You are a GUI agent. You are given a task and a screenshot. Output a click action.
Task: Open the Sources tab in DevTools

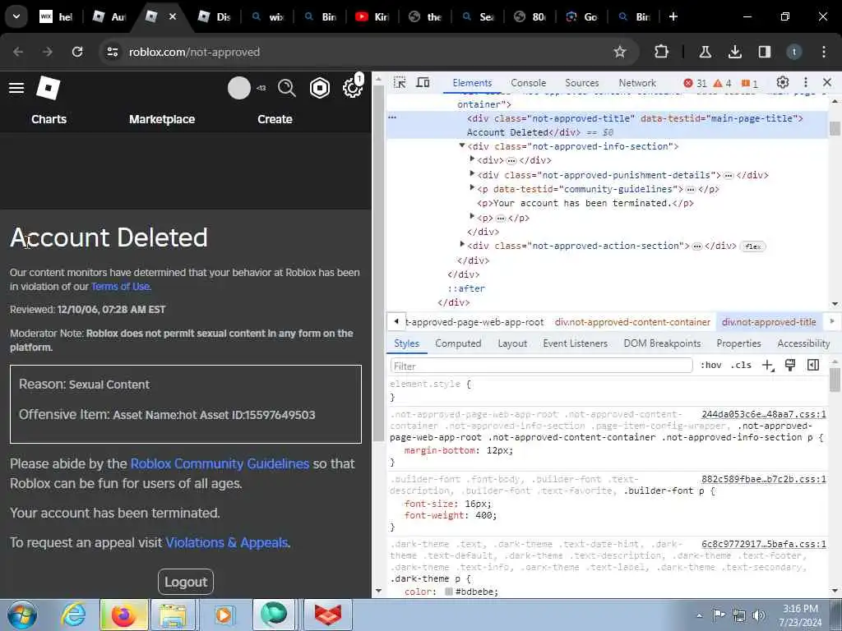tap(581, 83)
